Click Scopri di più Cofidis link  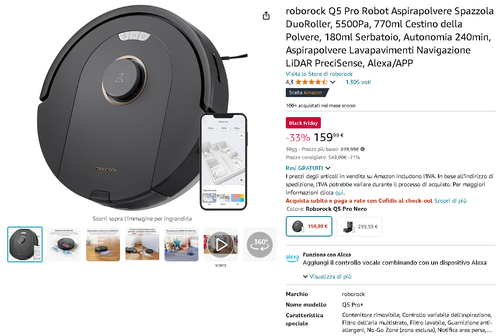pos(450,201)
